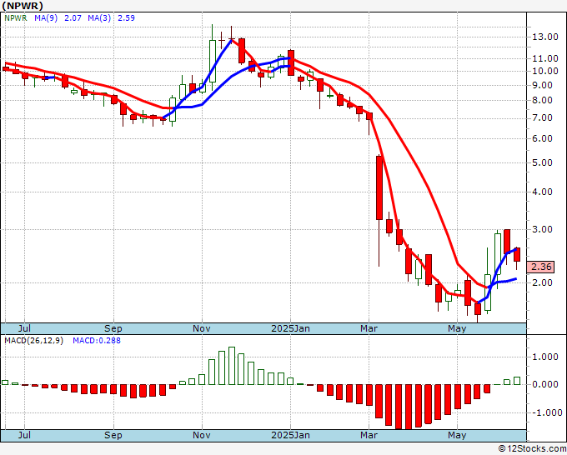Click the tallest green MACD histogram bar

tap(232, 366)
